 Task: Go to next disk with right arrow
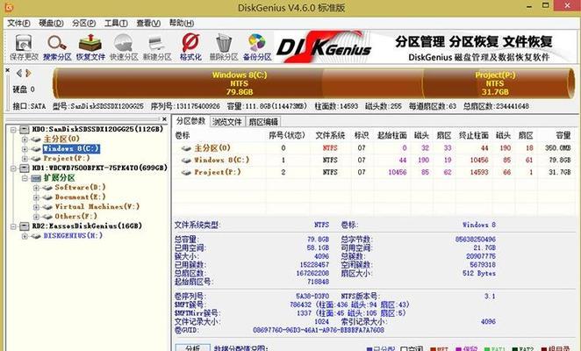pos(28,74)
